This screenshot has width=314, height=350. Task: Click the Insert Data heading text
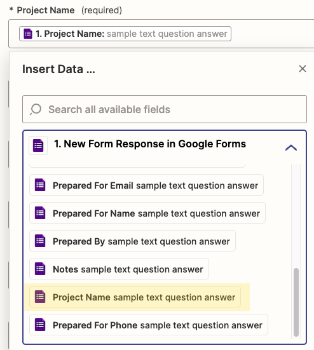[58, 69]
